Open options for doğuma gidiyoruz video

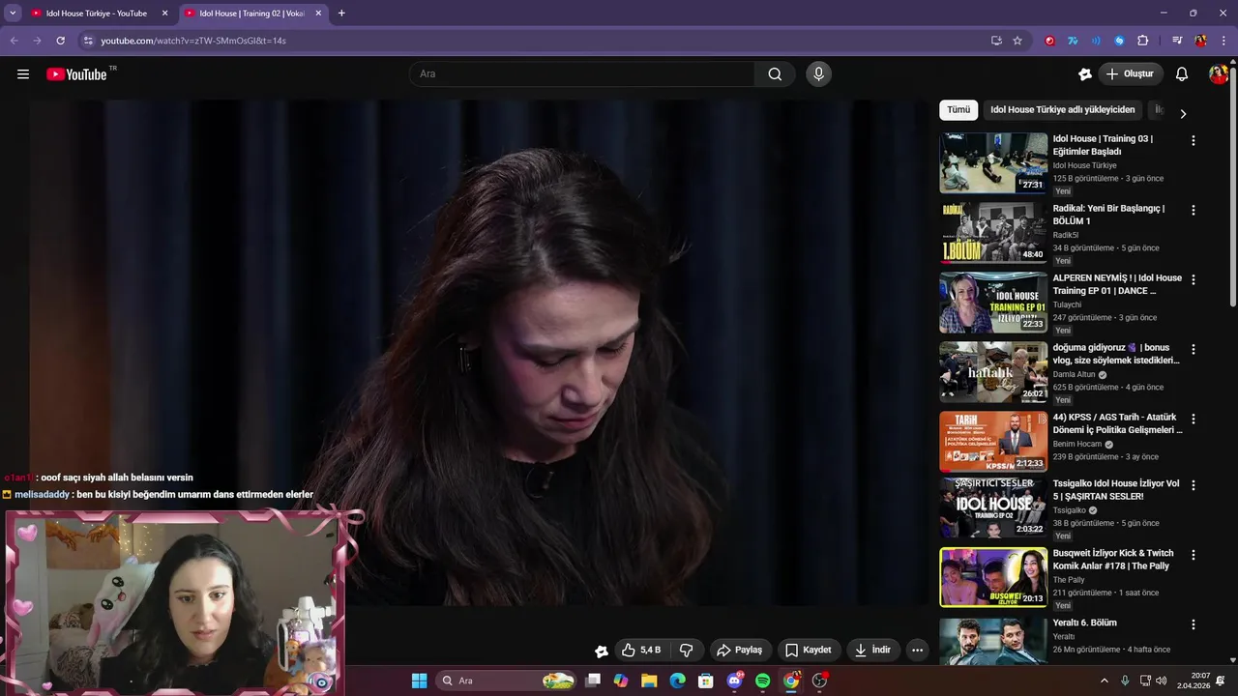[x=1193, y=349]
